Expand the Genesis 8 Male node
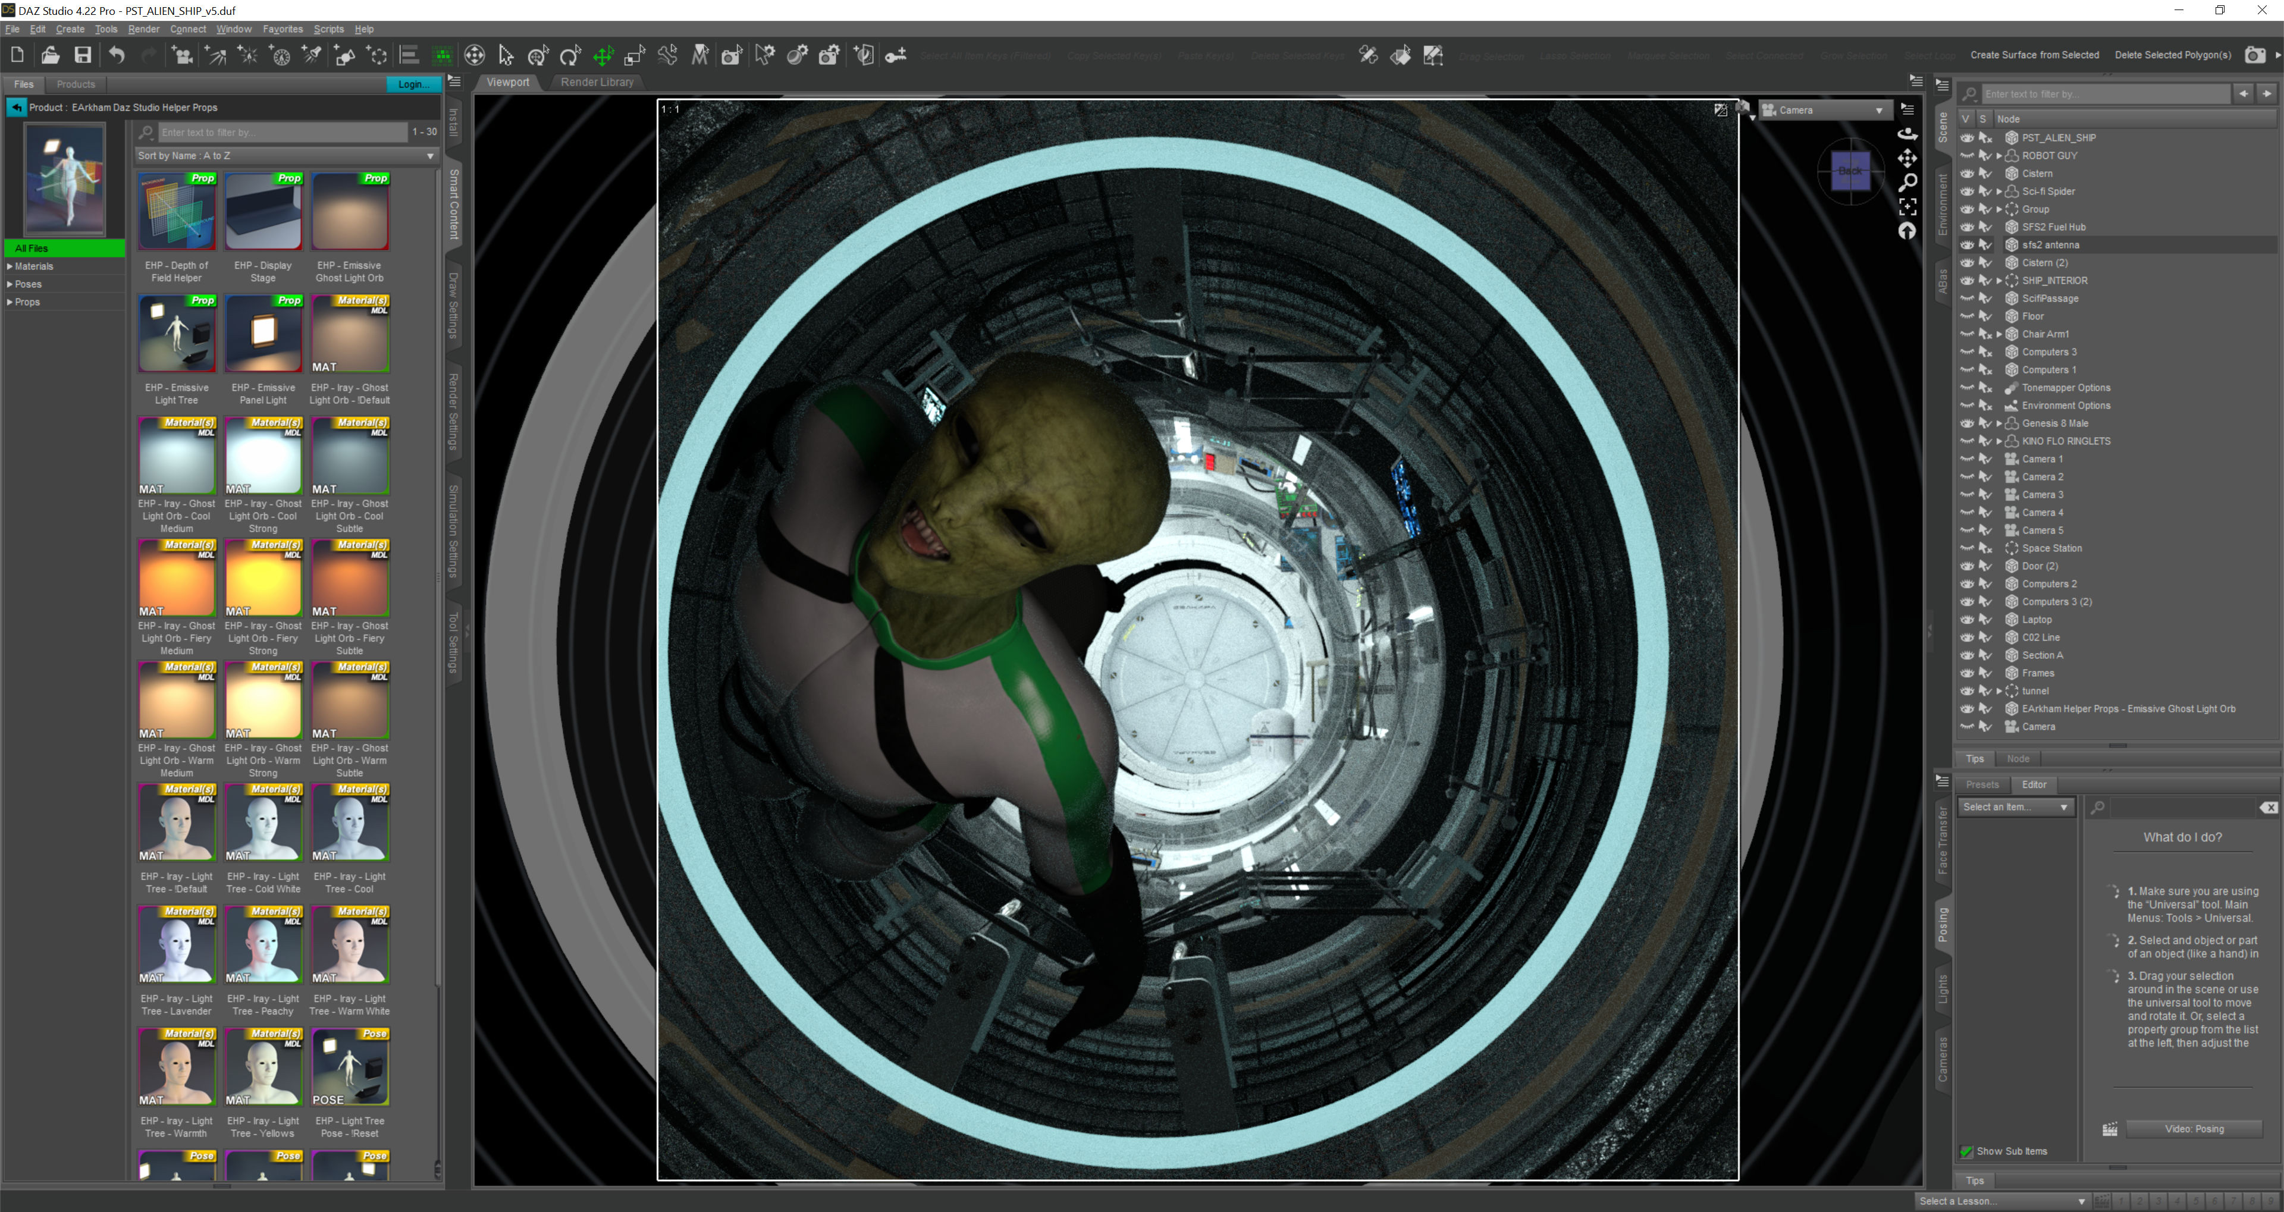The image size is (2284, 1212). [1999, 424]
